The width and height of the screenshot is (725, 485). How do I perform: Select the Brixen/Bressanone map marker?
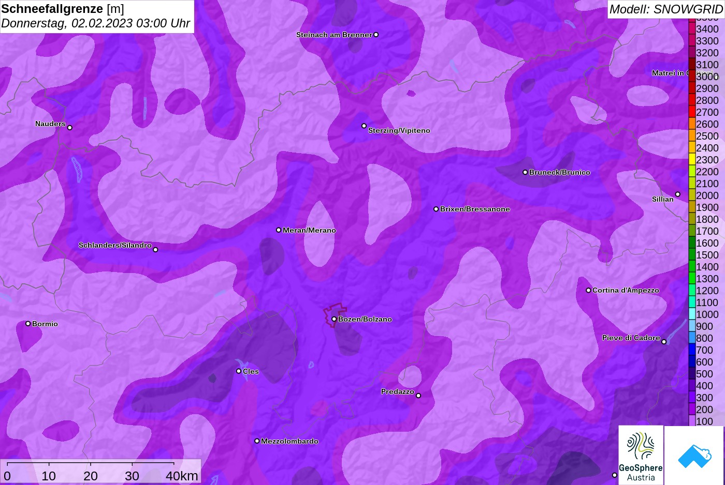coord(436,209)
